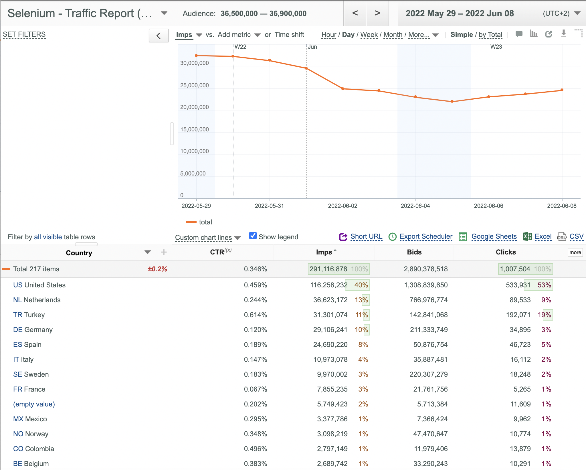Switch to bar chart view icon

coord(534,34)
